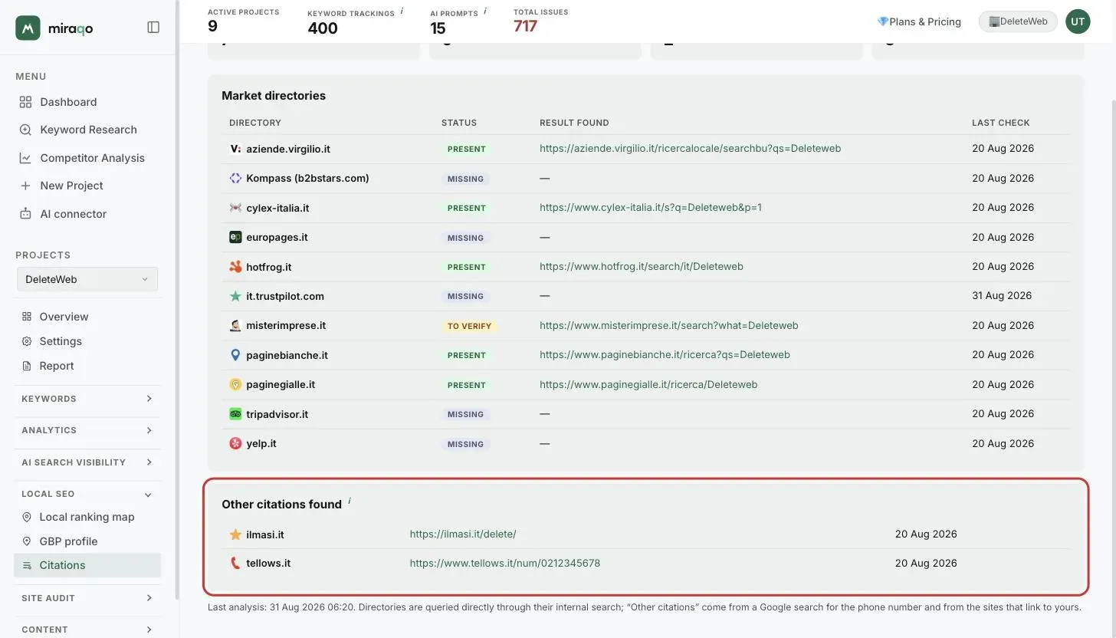The image size is (1116, 638).
Task: Expand the Analytics section
Action: (87, 430)
